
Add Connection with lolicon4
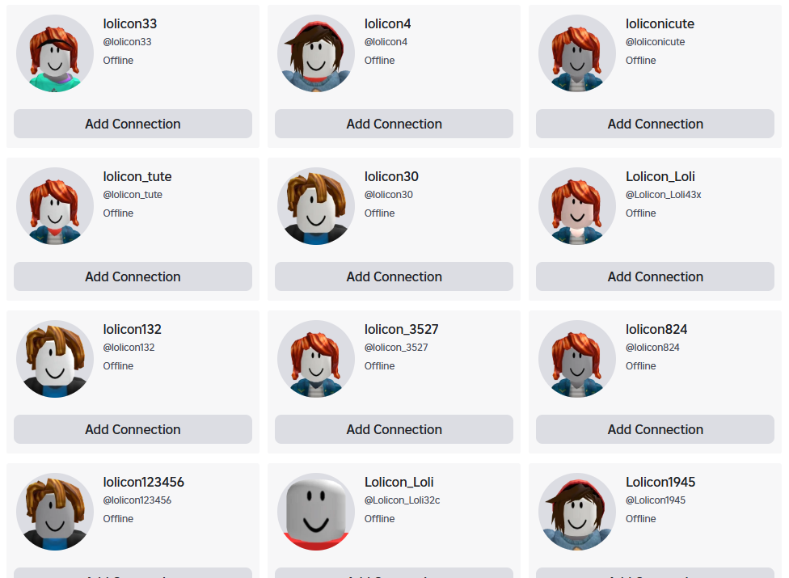coord(394,124)
